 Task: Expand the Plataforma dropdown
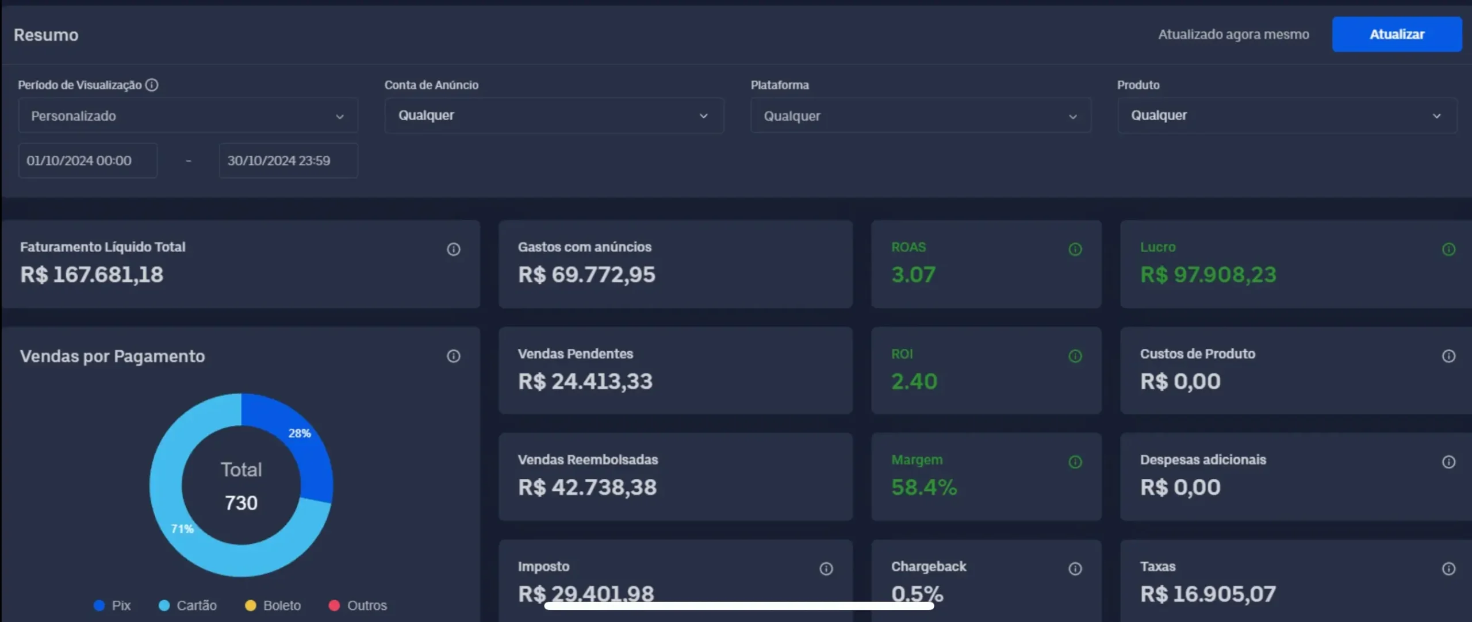coord(920,116)
